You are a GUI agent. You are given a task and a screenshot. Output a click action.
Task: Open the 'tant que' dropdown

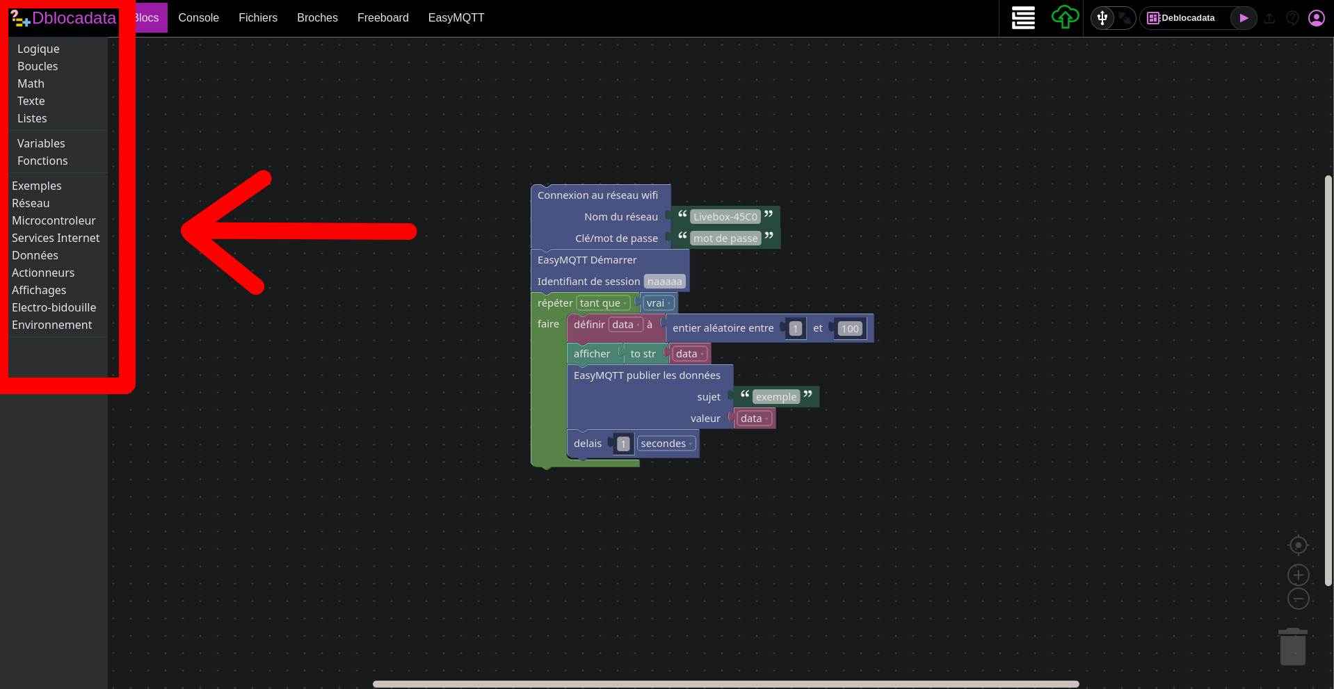point(603,303)
